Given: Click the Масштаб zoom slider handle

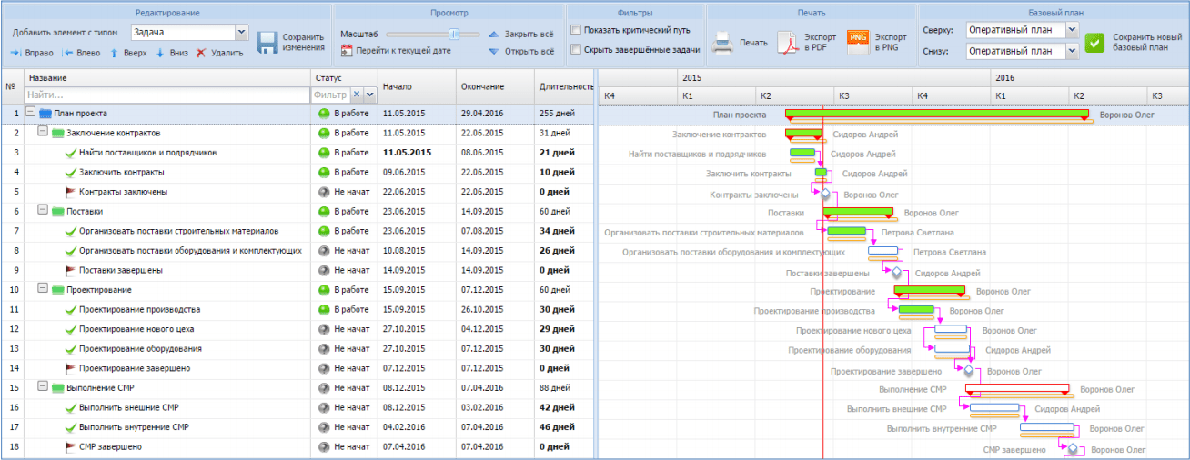Looking at the screenshot, I should tap(453, 34).
